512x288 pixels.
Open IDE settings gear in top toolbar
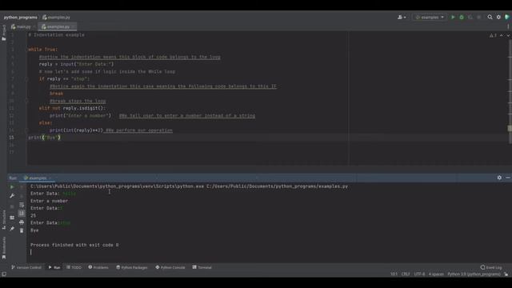coord(498,17)
